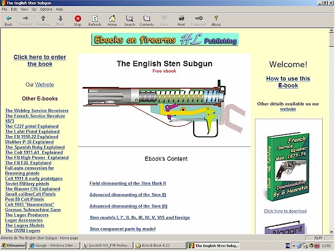Open 'The FN FAL Explained' link

28,163
